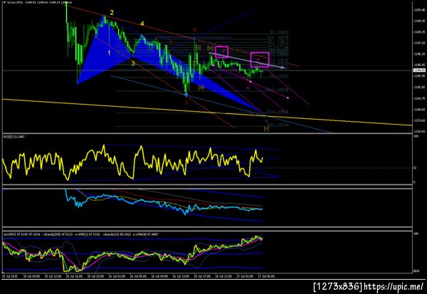Click the 1142.85 price axis label
Image resolution: width=427 pixels, height=294 pixels.
tap(419, 87)
